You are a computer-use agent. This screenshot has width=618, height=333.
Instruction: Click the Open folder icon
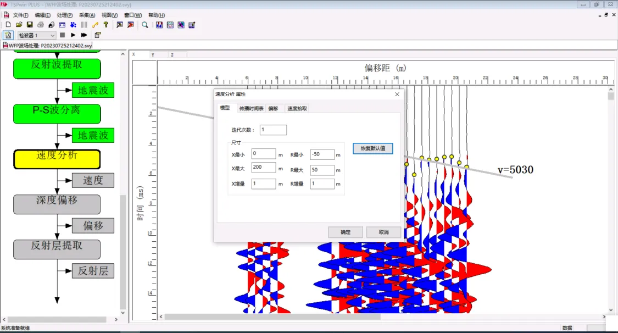point(19,25)
